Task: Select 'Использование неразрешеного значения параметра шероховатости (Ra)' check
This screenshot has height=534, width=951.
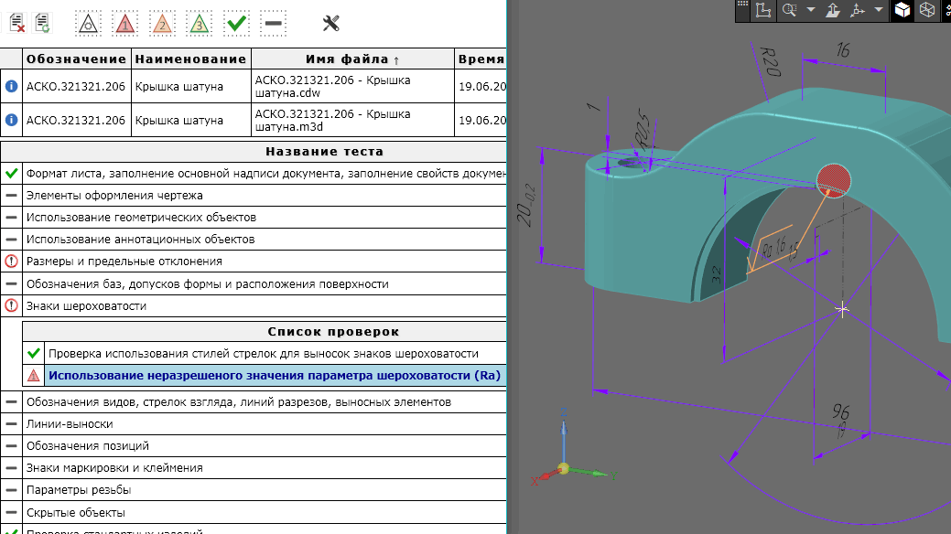Action: (x=275, y=375)
